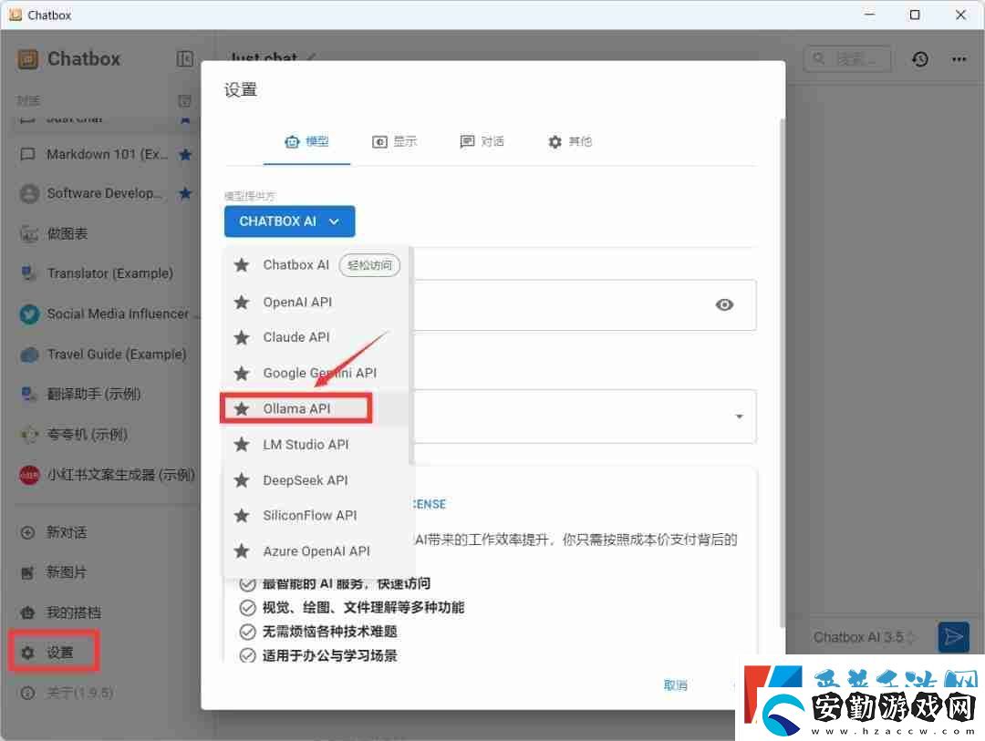The image size is (985, 741).
Task: Open the 做图表 conversation
Action: [106, 233]
